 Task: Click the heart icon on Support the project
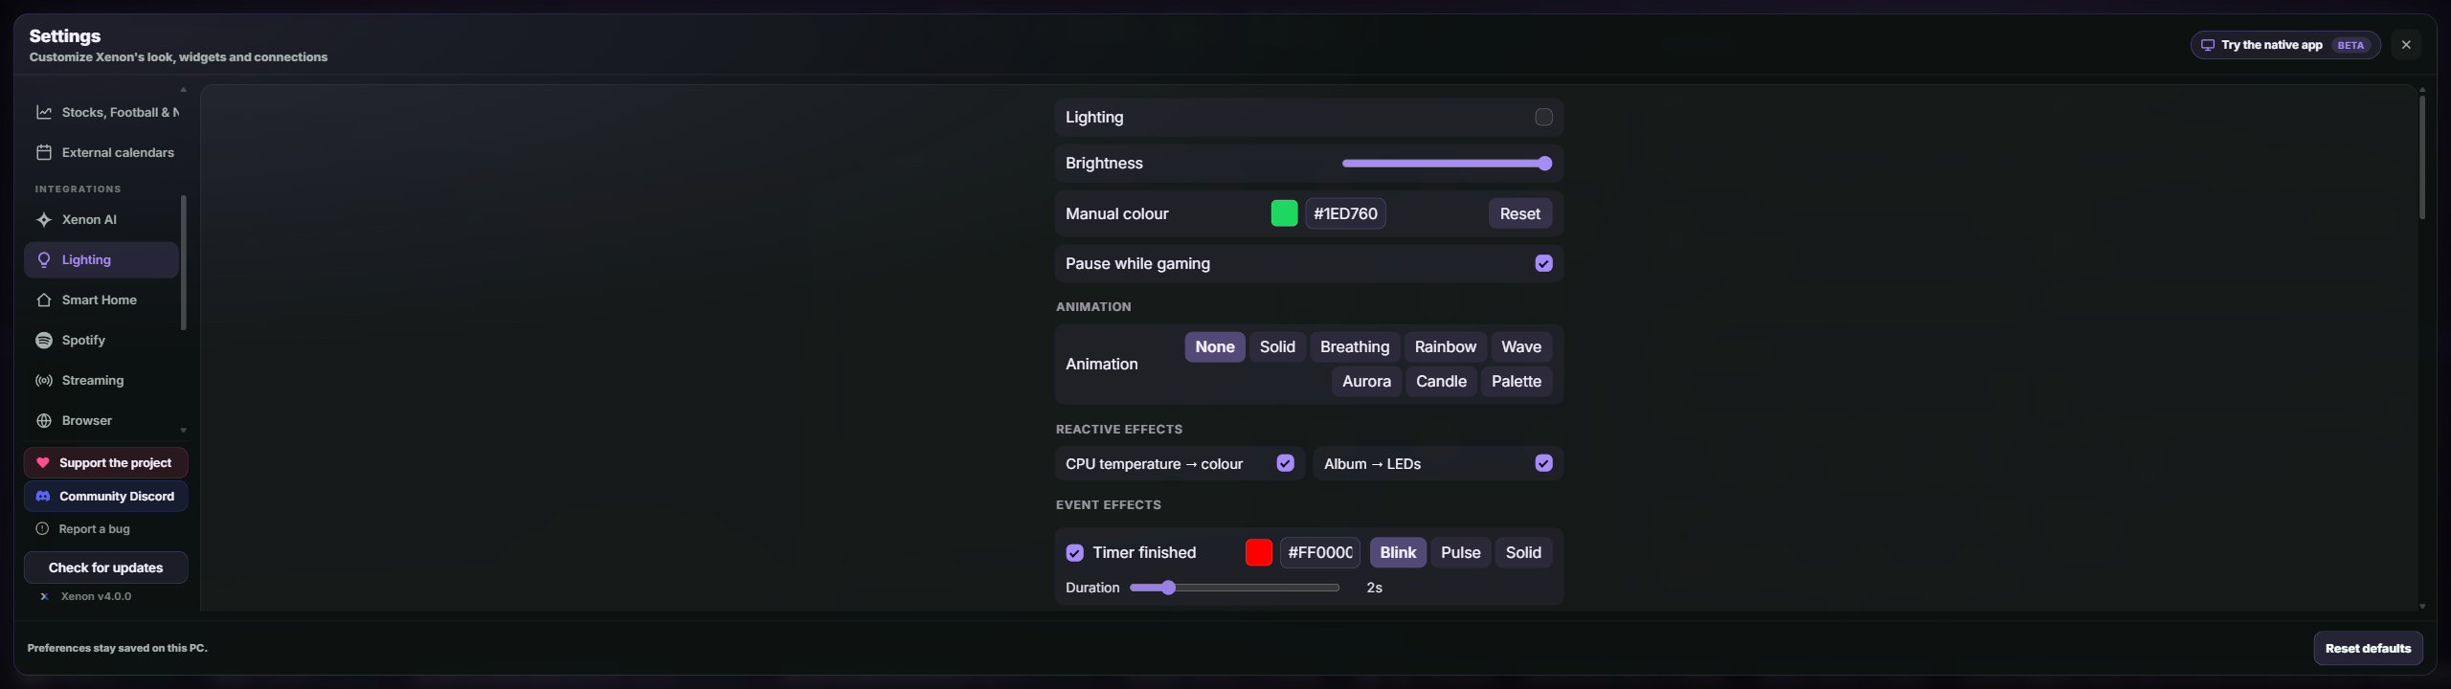pyautogui.click(x=43, y=462)
